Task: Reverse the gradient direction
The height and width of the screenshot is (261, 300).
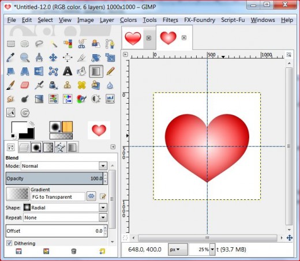Action: coord(91,196)
